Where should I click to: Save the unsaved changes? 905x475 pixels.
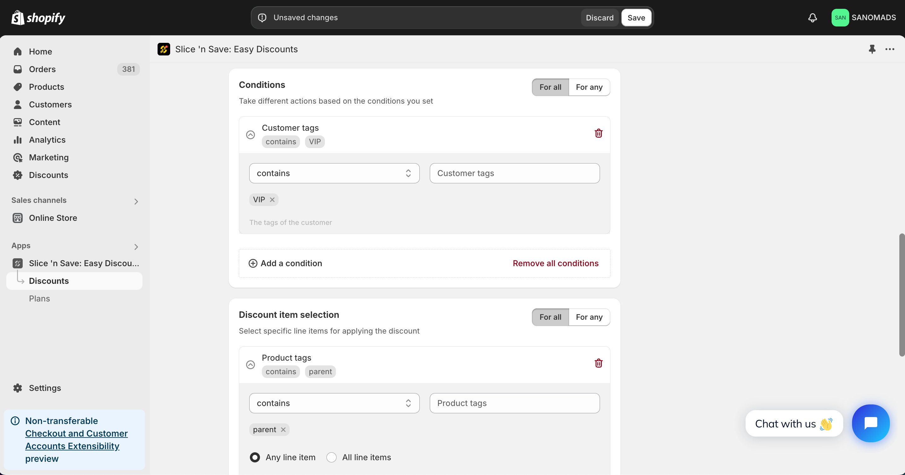[636, 18]
